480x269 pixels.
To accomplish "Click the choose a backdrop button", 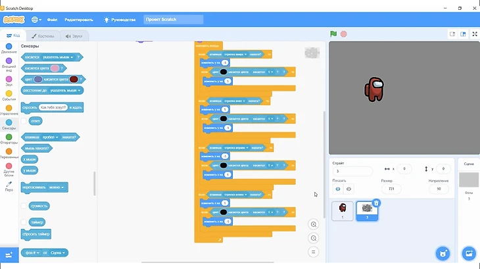I will [x=469, y=253].
